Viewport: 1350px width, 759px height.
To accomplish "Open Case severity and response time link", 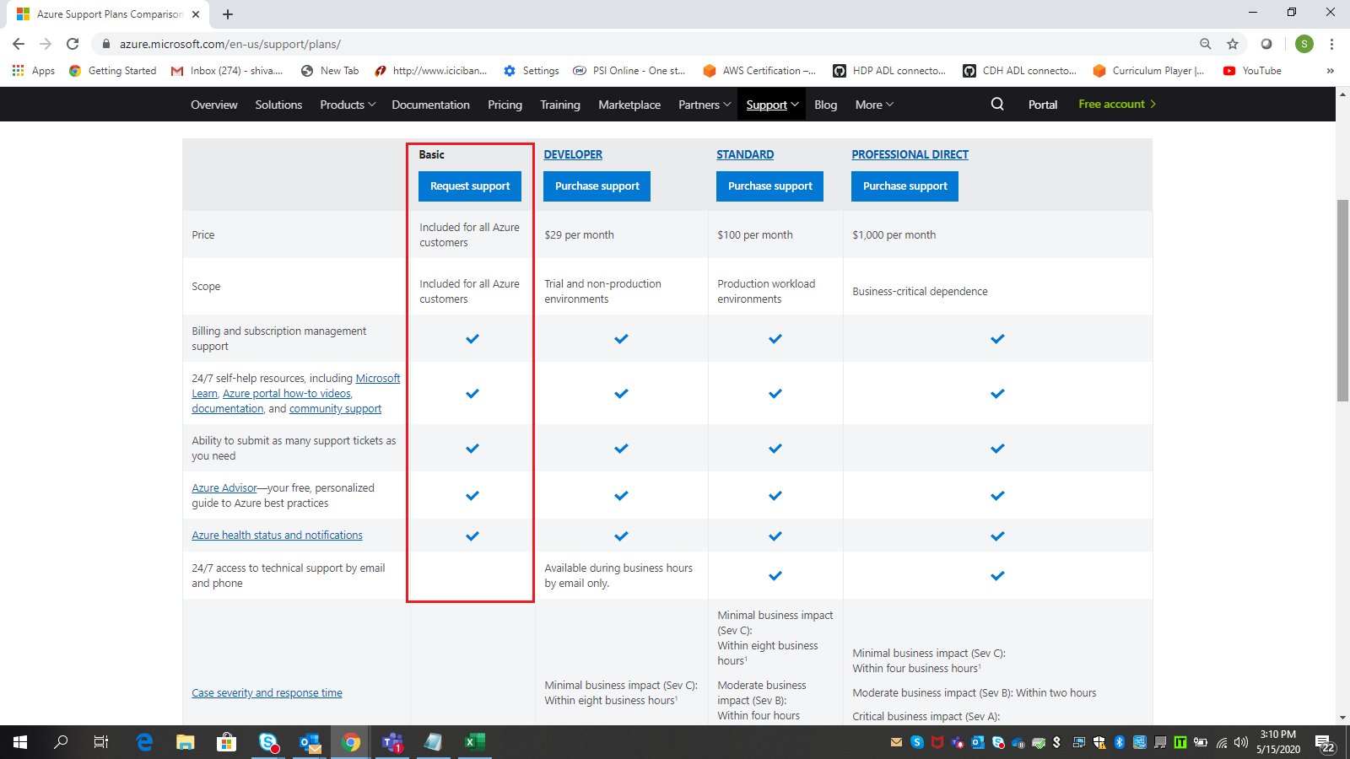I will click(x=267, y=692).
